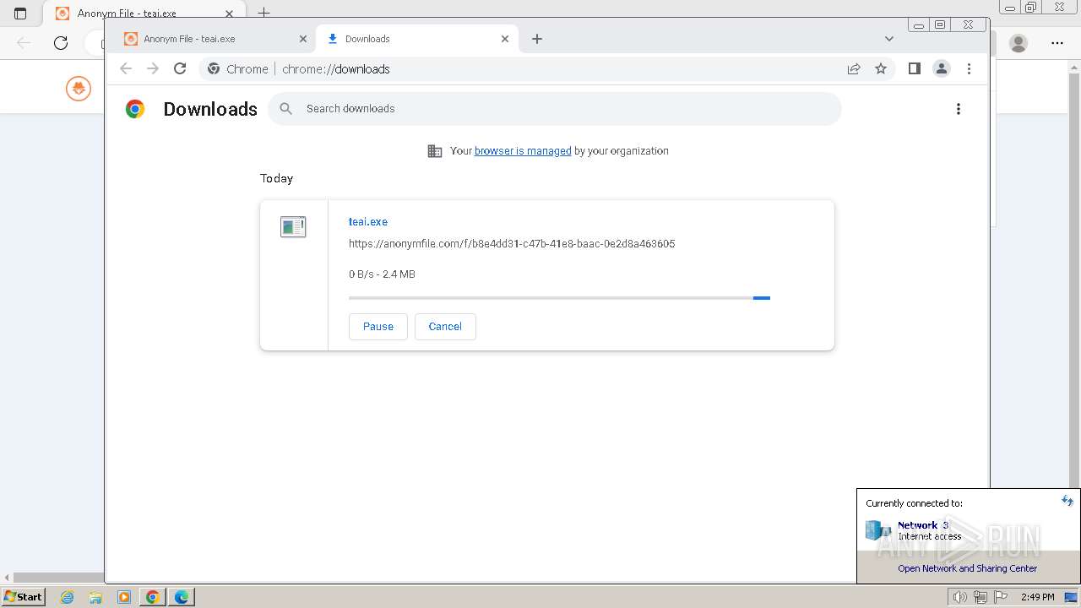Screen dimensions: 1081x608
Task: Cancel the teai.exe download
Action: (x=445, y=327)
